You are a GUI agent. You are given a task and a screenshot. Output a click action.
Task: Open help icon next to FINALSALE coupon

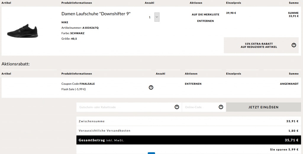pos(151,87)
